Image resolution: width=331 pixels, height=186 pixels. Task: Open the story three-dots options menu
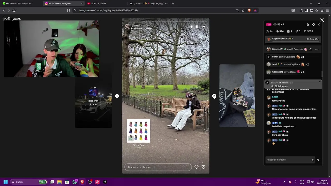pos(203,27)
